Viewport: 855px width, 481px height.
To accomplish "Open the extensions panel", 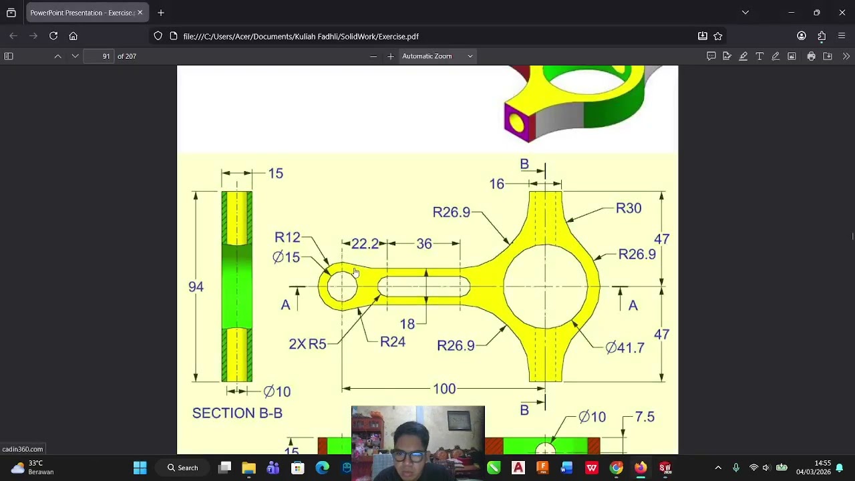I will (x=822, y=36).
